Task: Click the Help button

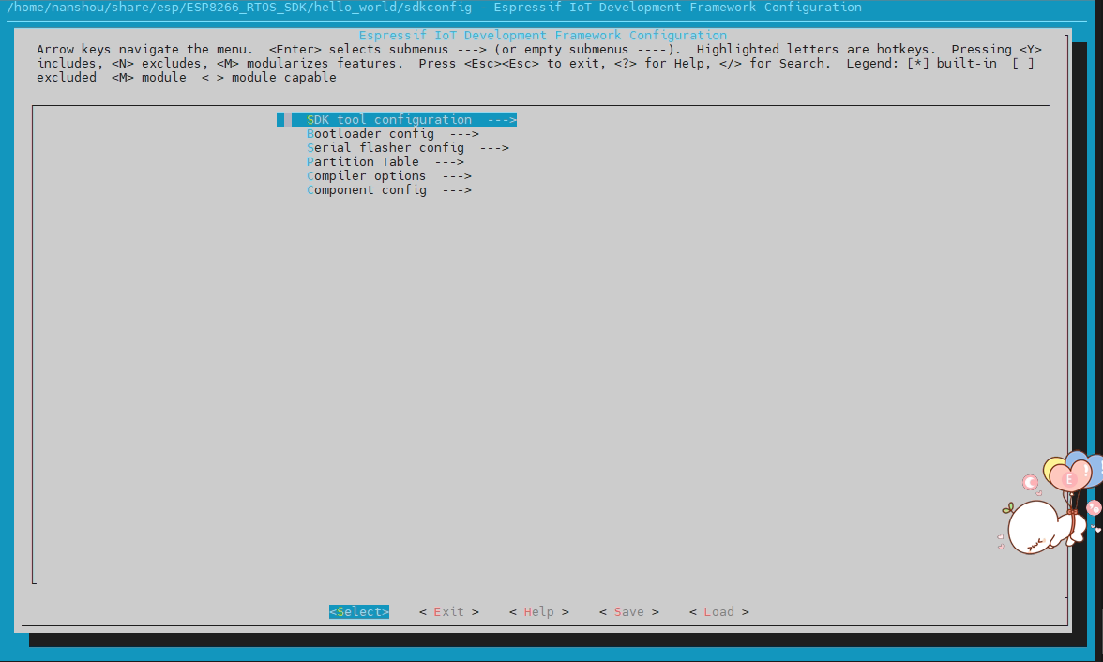Action: click(x=538, y=612)
